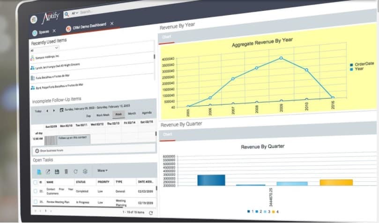
Task: Click the open-in-new-window icon in Open Tasks
Action: [48, 172]
